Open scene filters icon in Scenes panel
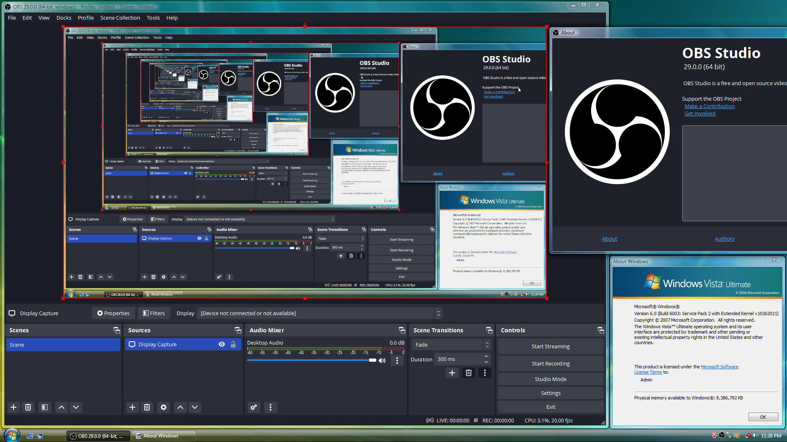This screenshot has width=787, height=442. click(45, 407)
